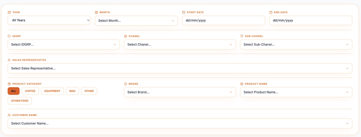Click the layers icon next to CHANEL
The image size is (361, 137).
pyautogui.click(x=126, y=36)
